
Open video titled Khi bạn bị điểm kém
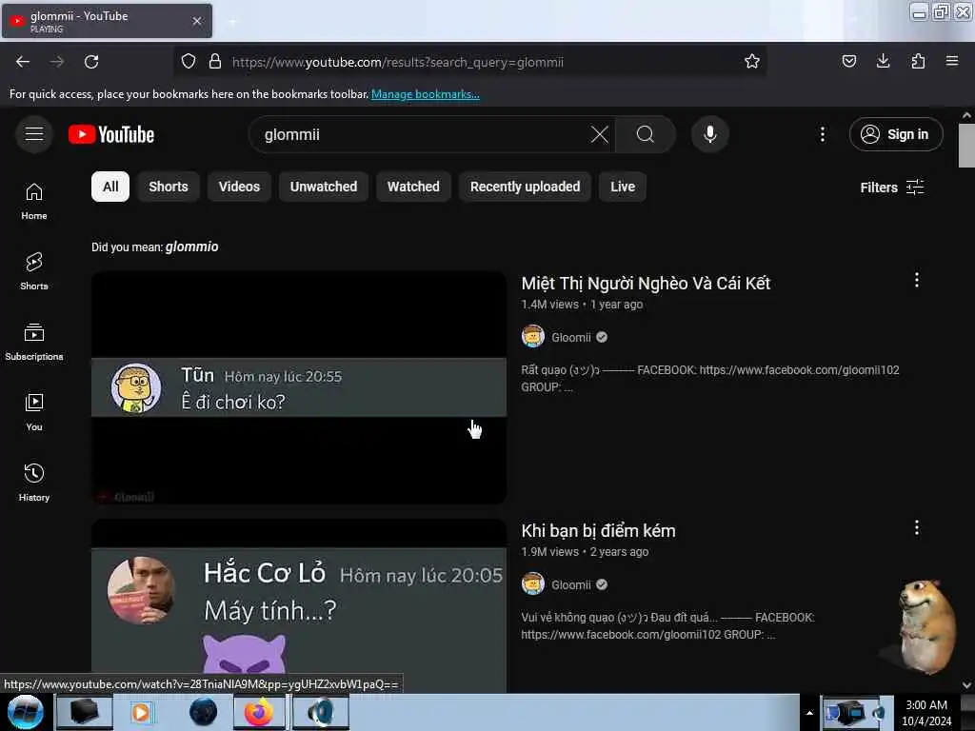[x=598, y=531]
